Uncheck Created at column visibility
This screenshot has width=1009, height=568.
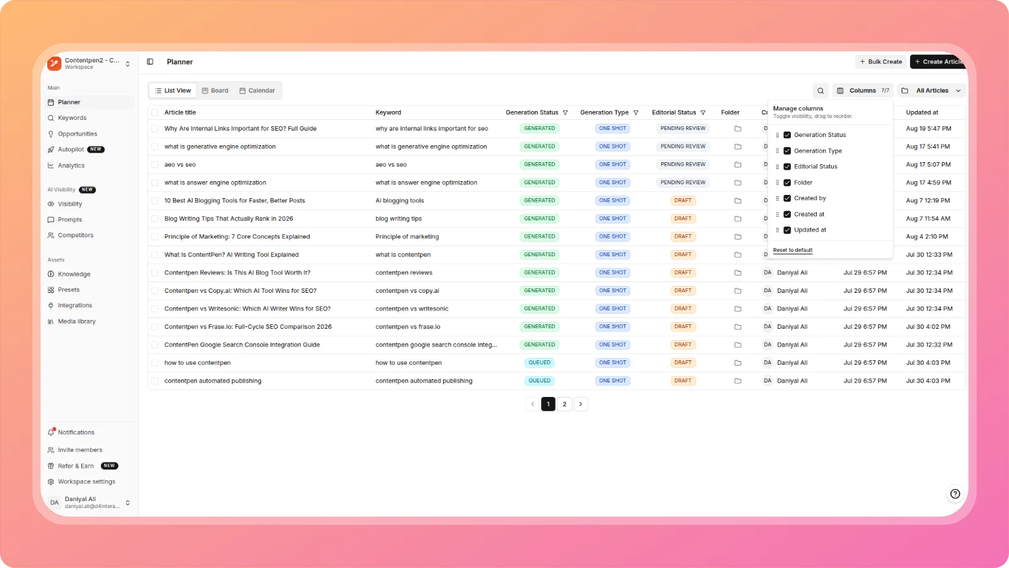[787, 215]
